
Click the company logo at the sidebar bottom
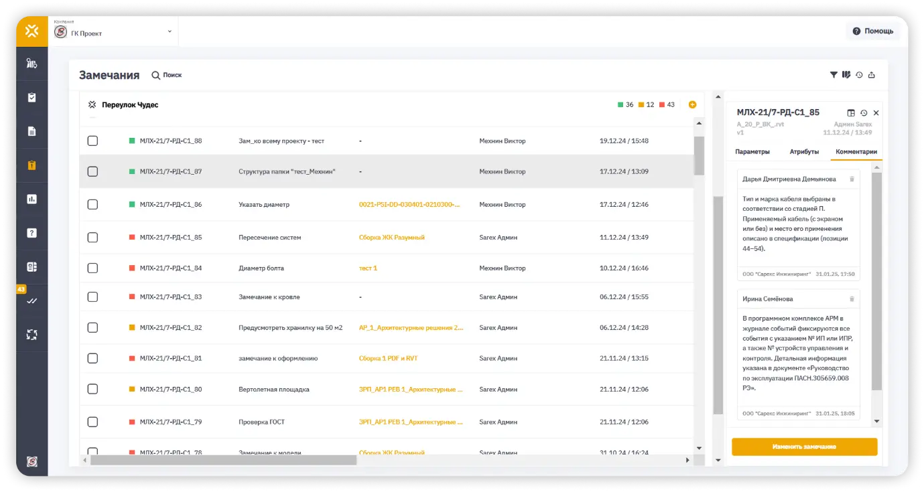31,461
